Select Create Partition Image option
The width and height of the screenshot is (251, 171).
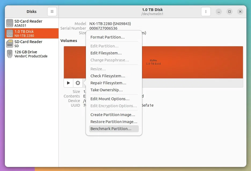pyautogui.click(x=113, y=115)
